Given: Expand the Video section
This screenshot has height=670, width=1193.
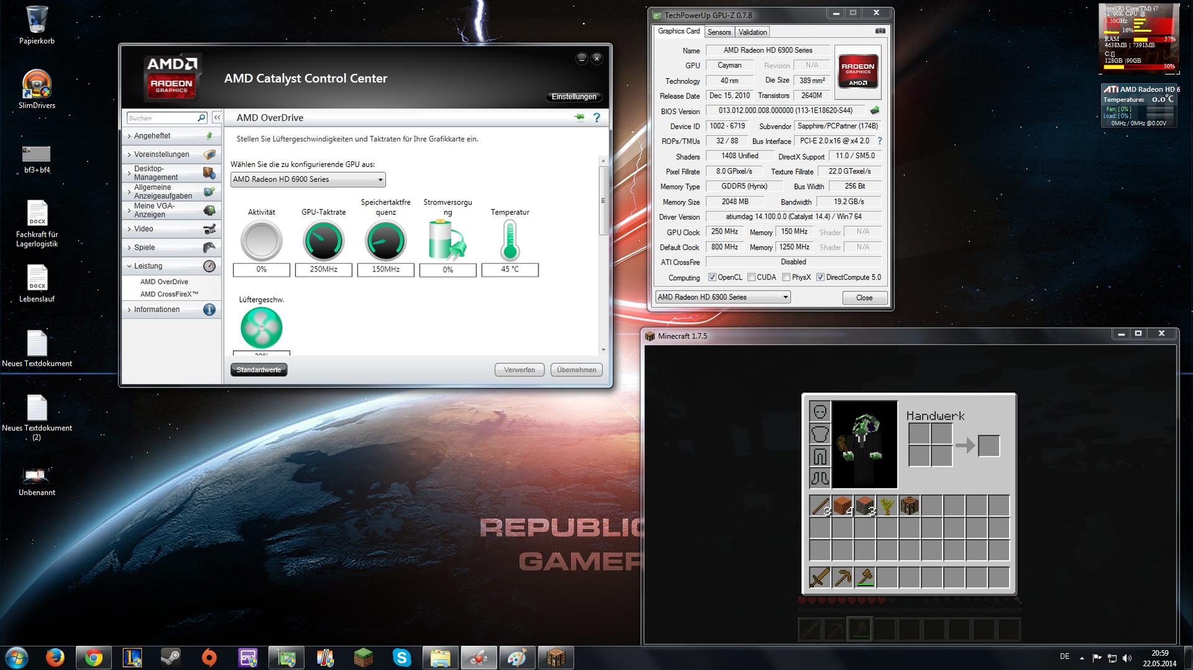Looking at the screenshot, I should point(171,229).
